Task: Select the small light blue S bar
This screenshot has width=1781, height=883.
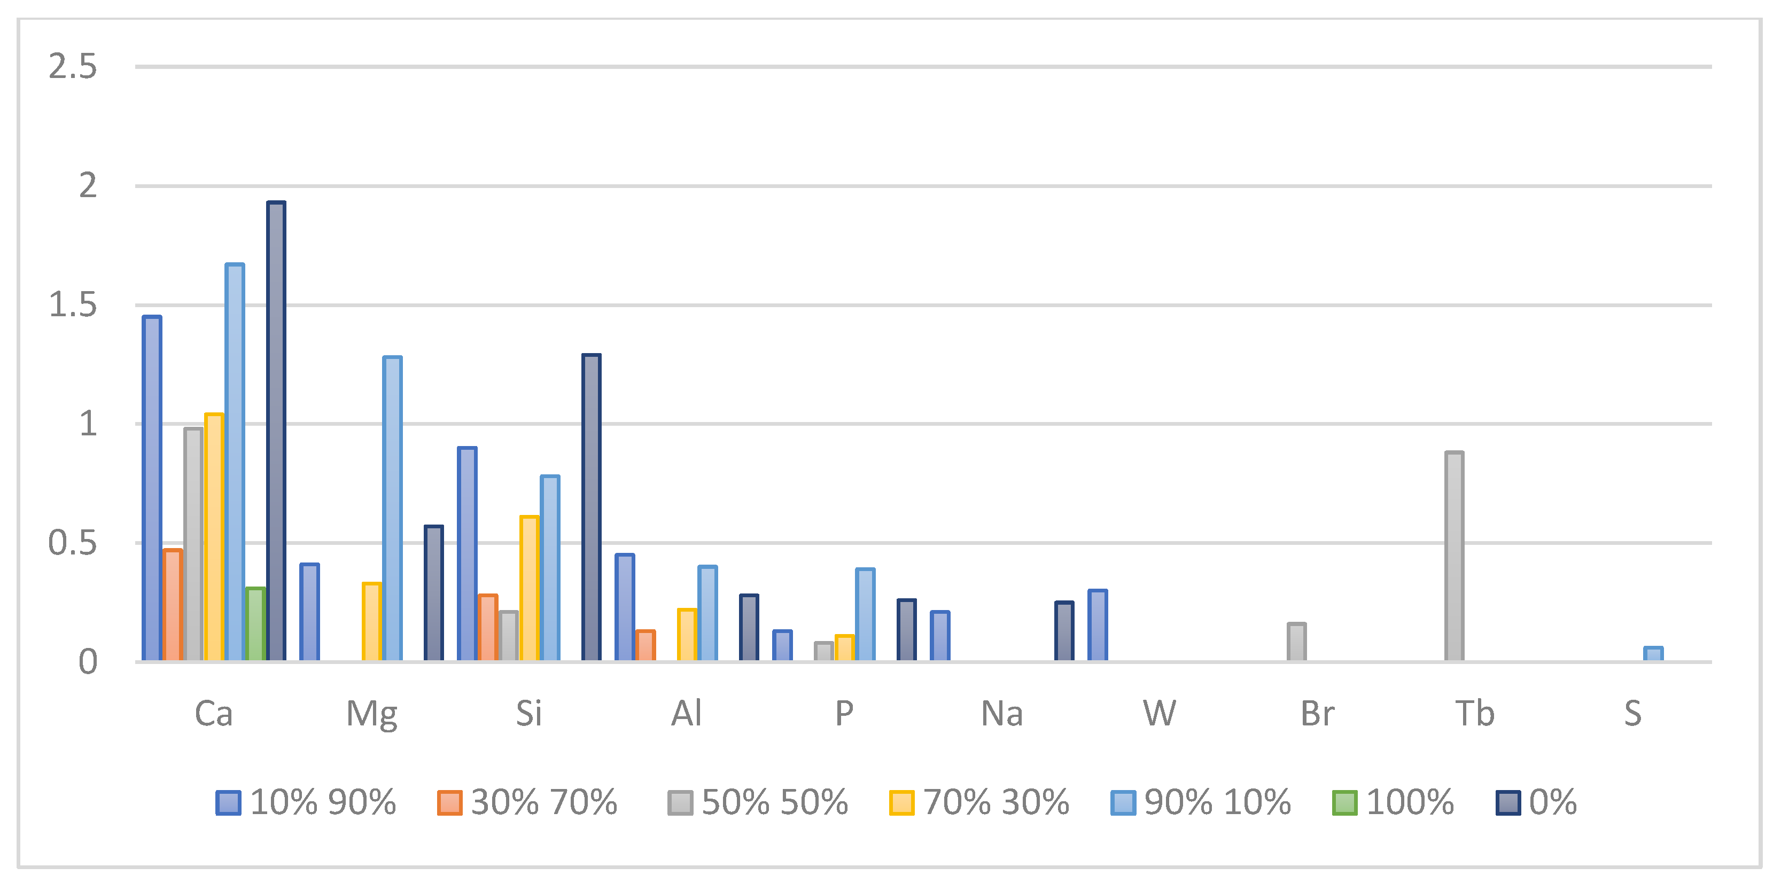Action: tap(1653, 654)
